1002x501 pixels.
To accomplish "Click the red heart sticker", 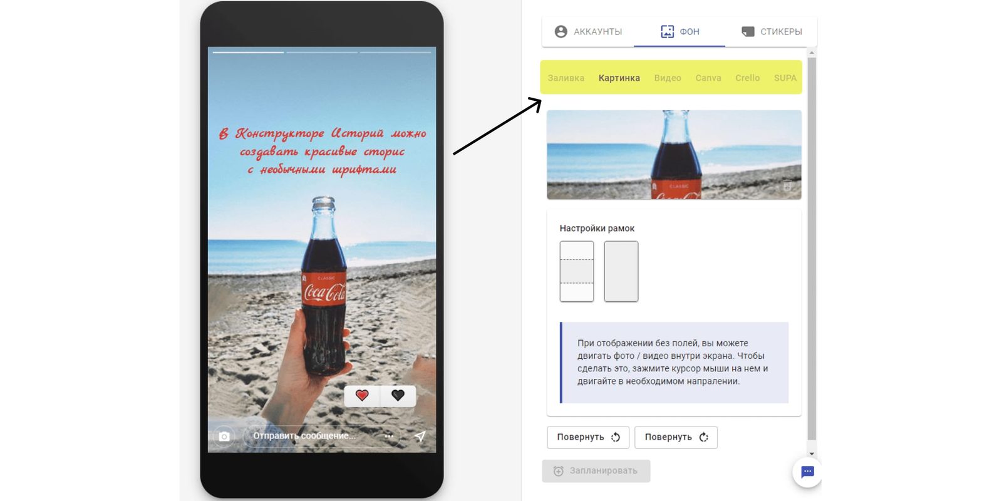I will pos(362,395).
